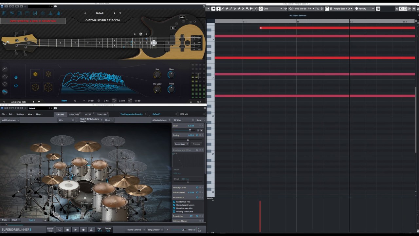Go to next Ample Bass preset arrow

point(115,13)
